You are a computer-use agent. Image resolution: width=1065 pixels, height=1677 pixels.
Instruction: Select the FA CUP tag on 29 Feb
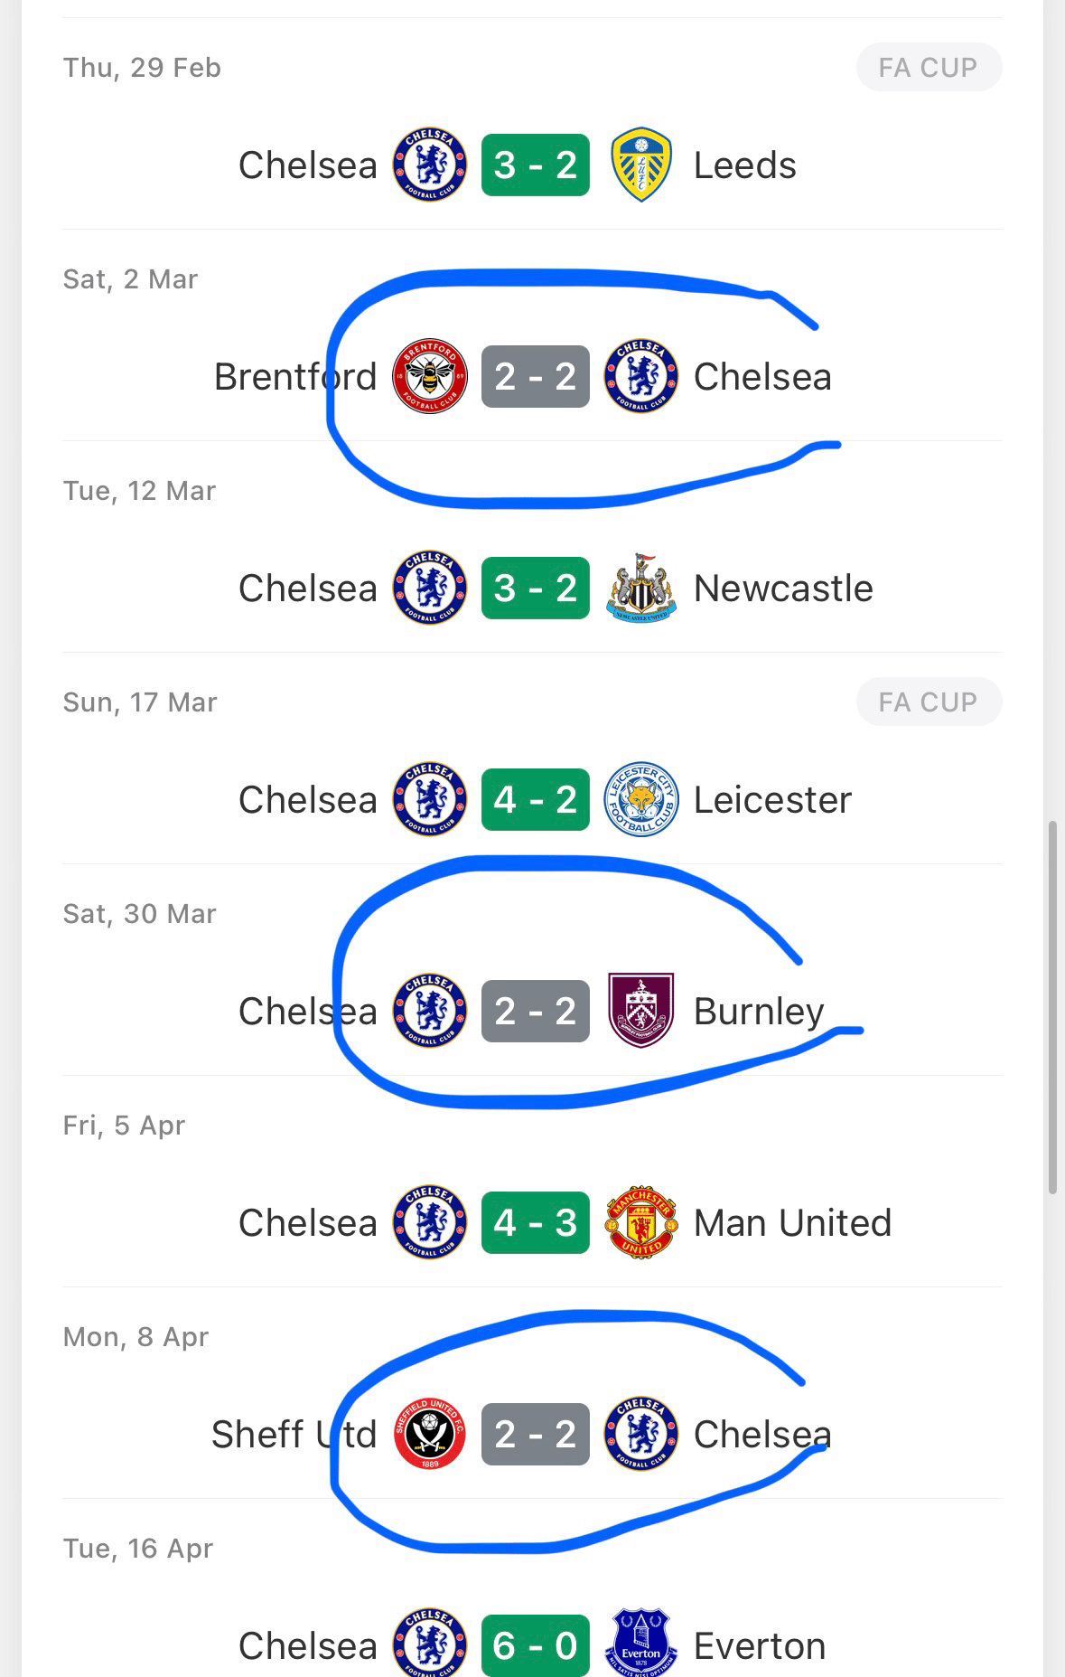(x=929, y=68)
